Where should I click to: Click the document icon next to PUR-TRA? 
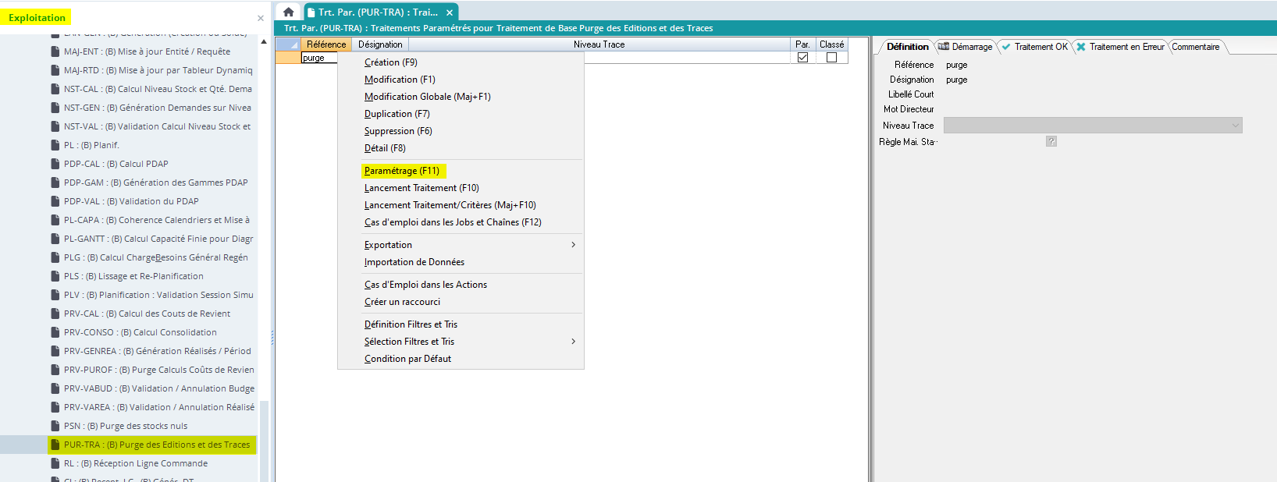55,445
